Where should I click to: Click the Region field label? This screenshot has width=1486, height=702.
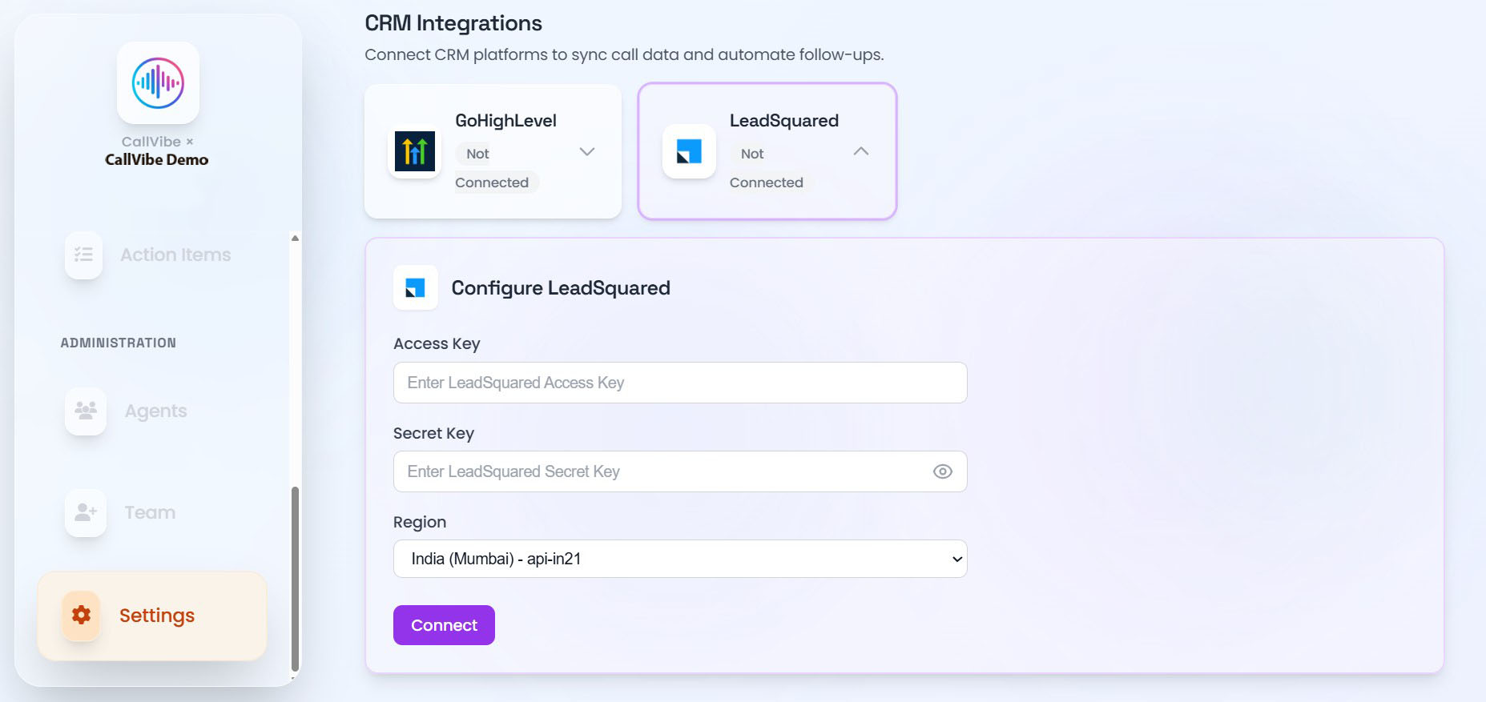point(420,522)
